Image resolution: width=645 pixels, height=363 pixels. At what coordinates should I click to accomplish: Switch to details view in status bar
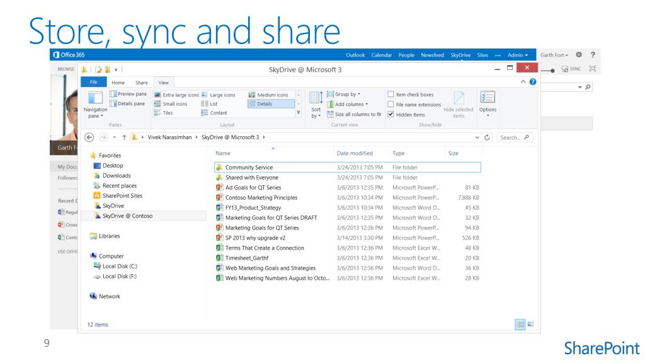(520, 325)
